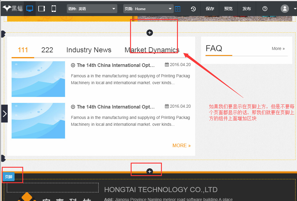Toggle the grid guide icon
Image resolution: width=297 pixels, height=201 pixels.
click(178, 9)
